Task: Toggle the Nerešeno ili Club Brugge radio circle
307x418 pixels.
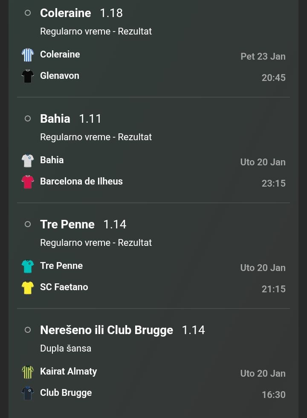Action: tap(28, 330)
